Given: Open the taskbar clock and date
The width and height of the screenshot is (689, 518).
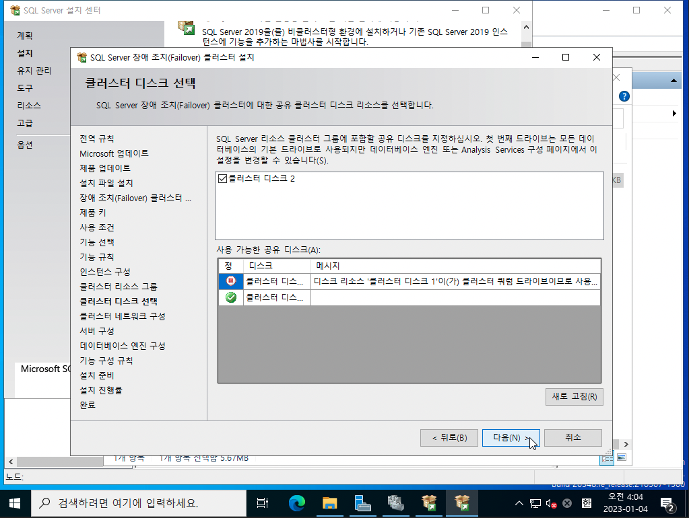Looking at the screenshot, I should (625, 503).
